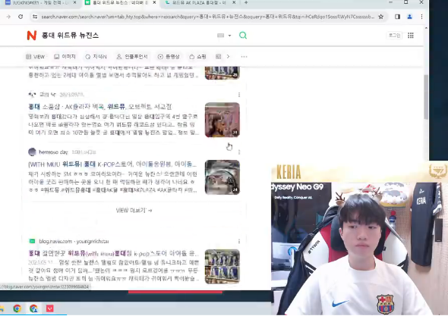Open the 위드뮤(with muu)홍대점 blog title
The image size is (448, 316).
112,253
